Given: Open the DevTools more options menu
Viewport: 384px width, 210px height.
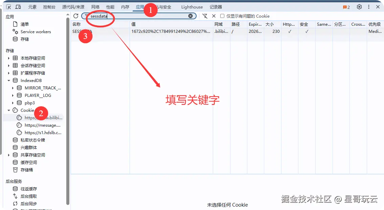Looking at the screenshot, I should pos(369,7).
